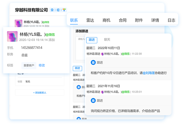Select the 附件 tab

tap(139, 20)
